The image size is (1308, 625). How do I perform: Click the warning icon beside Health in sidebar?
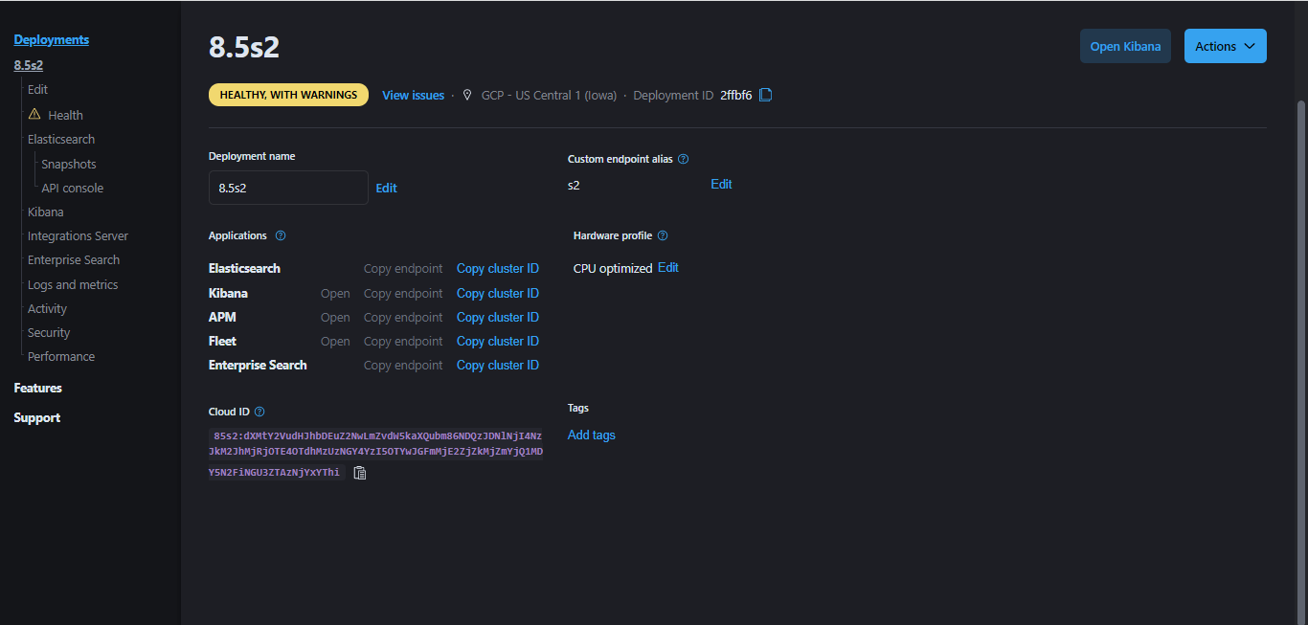click(x=35, y=114)
